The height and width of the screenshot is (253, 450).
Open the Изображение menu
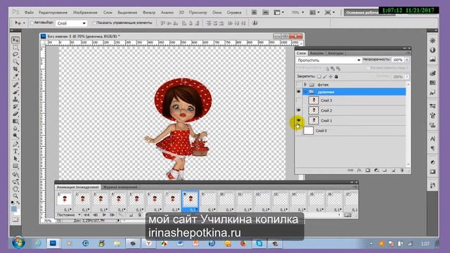[85, 13]
